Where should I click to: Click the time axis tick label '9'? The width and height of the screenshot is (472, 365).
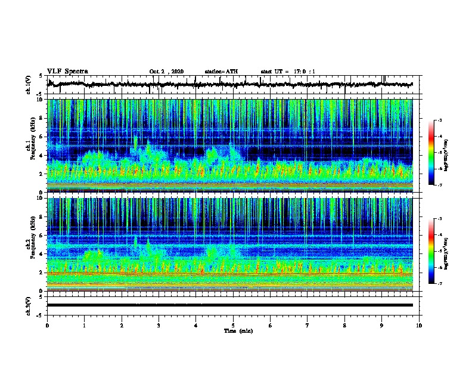point(381,326)
